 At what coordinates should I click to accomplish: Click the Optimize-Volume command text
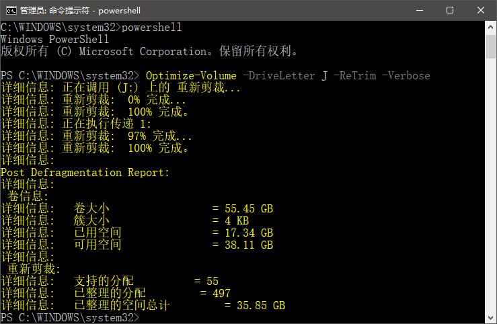click(191, 76)
